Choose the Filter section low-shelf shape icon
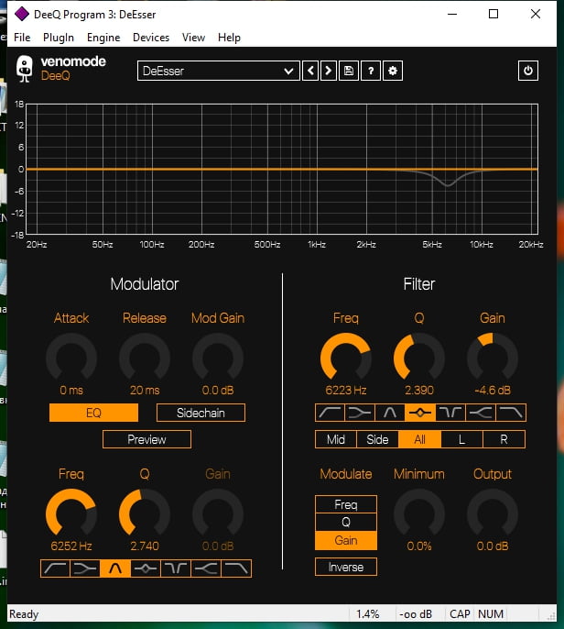564x629 pixels. [360, 413]
